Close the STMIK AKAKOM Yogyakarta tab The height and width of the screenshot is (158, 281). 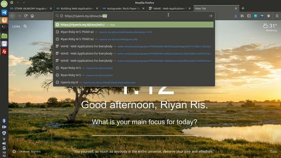51,8
